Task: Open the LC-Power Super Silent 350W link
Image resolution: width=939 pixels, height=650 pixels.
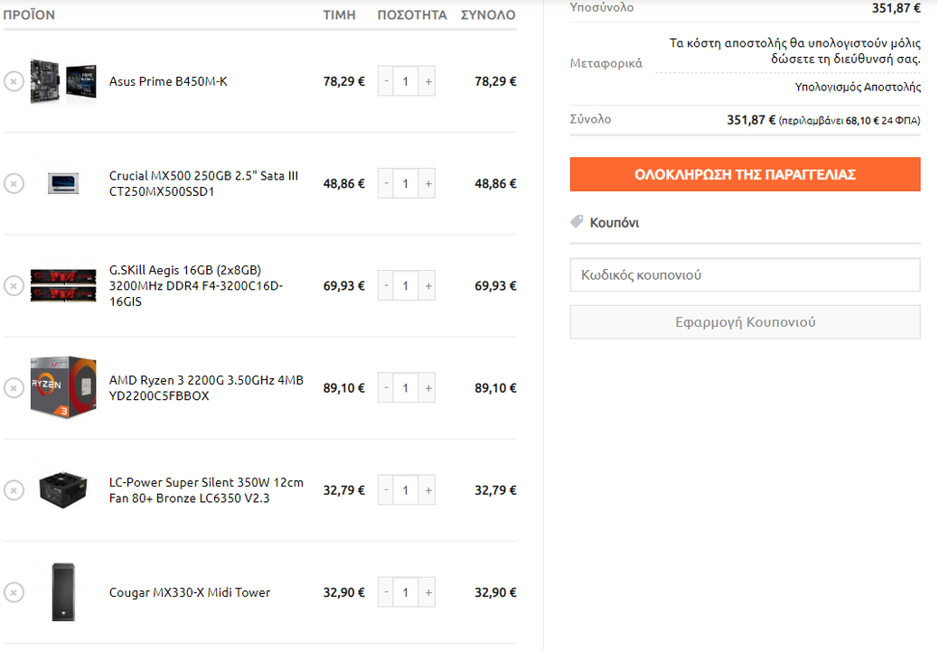Action: (206, 490)
